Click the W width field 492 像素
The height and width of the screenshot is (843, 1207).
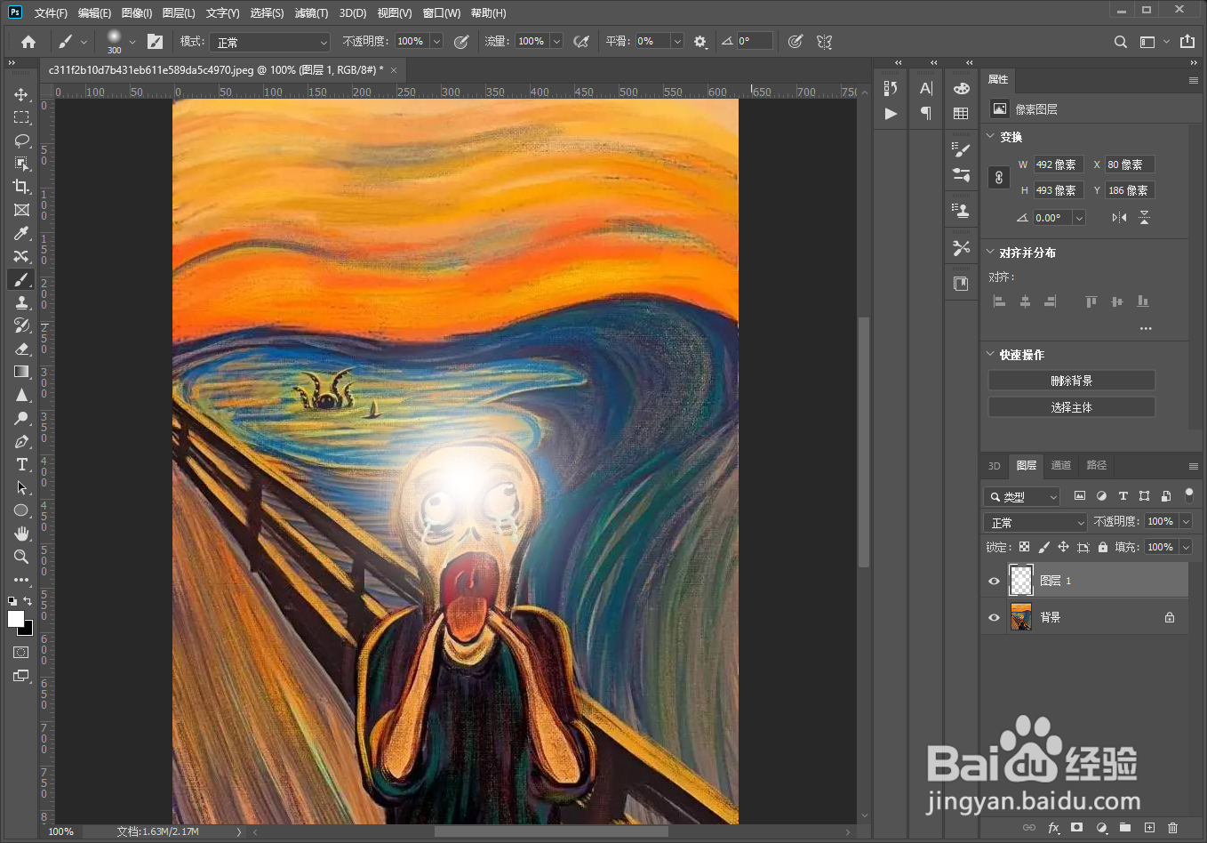click(1059, 165)
